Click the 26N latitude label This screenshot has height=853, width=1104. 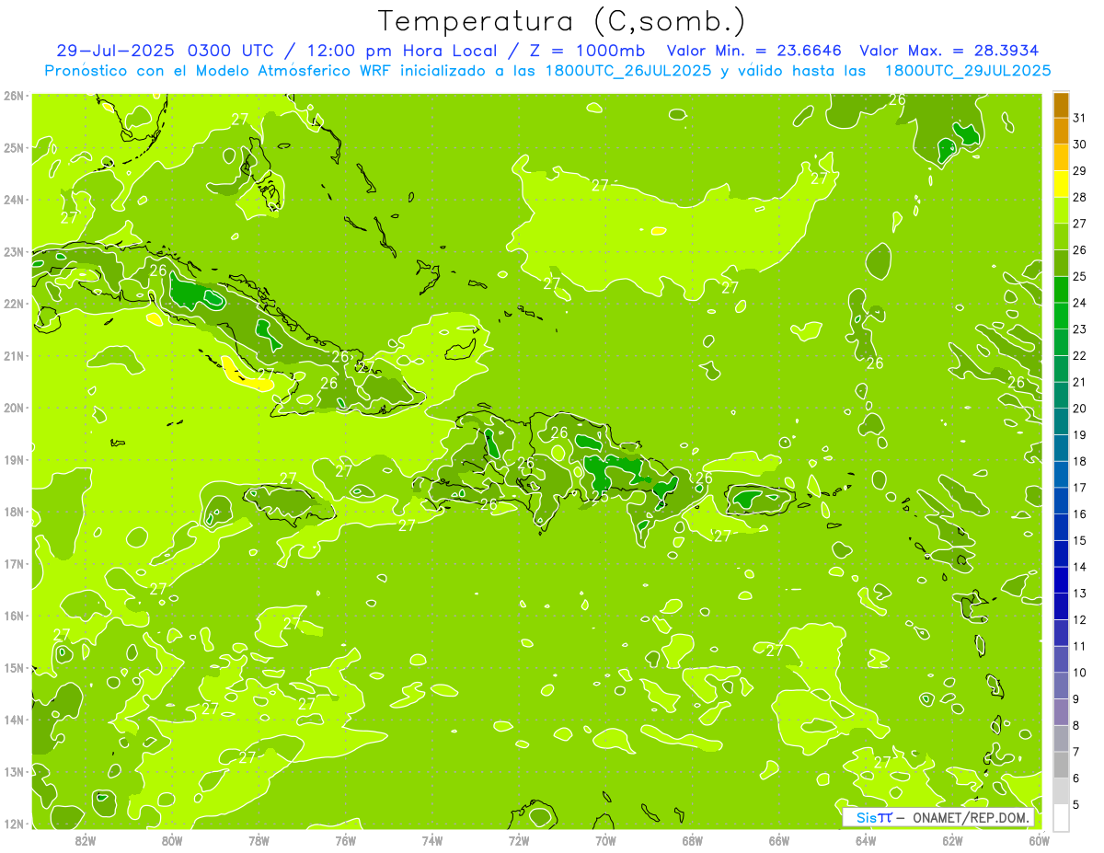13,96
